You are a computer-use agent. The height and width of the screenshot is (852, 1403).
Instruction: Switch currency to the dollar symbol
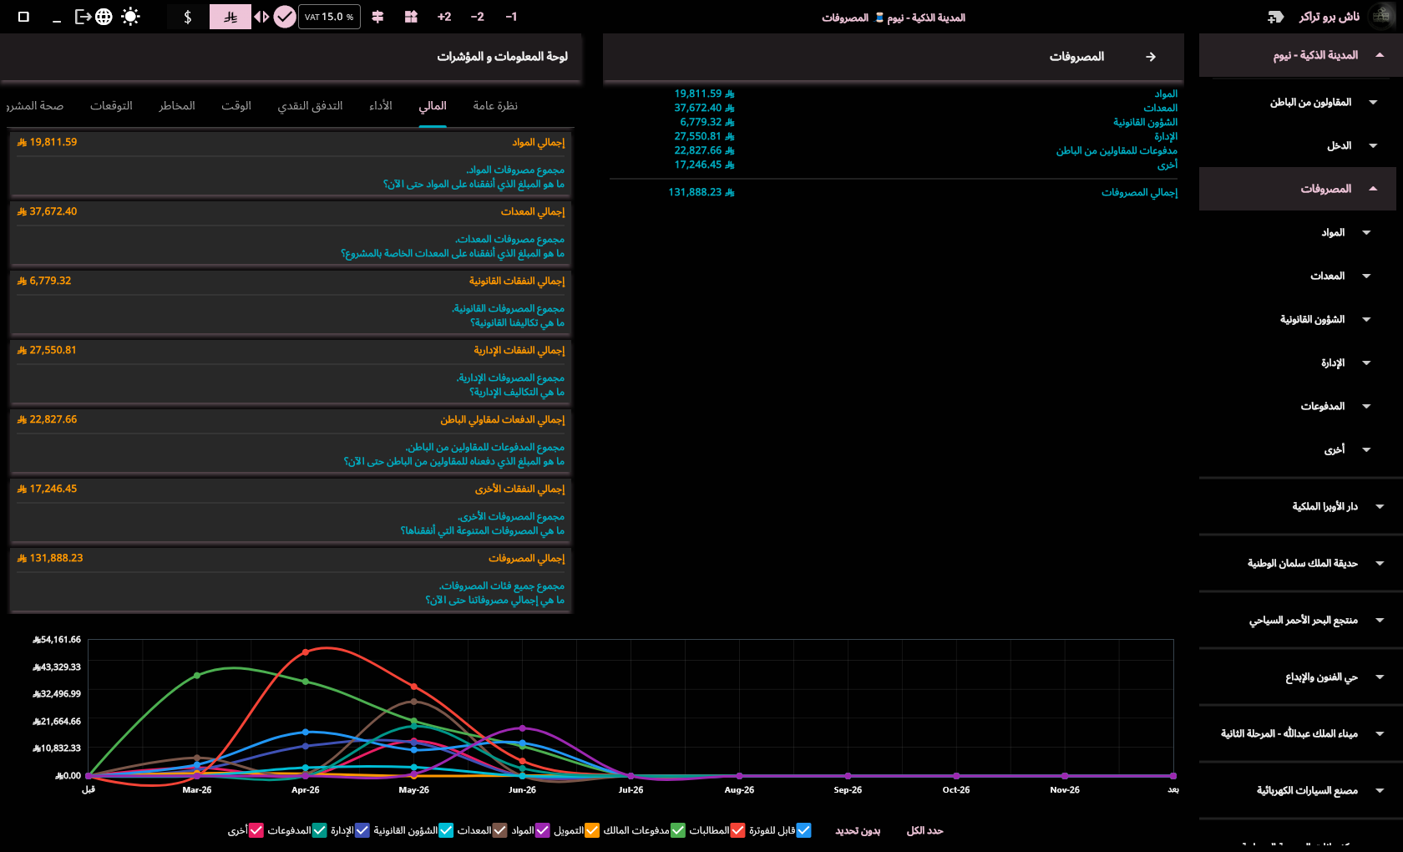point(188,17)
